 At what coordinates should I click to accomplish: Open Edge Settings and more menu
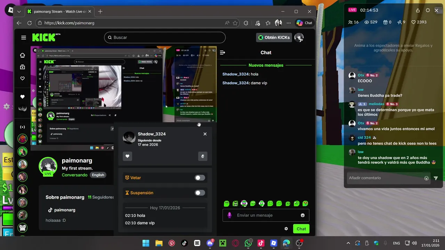pos(289,23)
